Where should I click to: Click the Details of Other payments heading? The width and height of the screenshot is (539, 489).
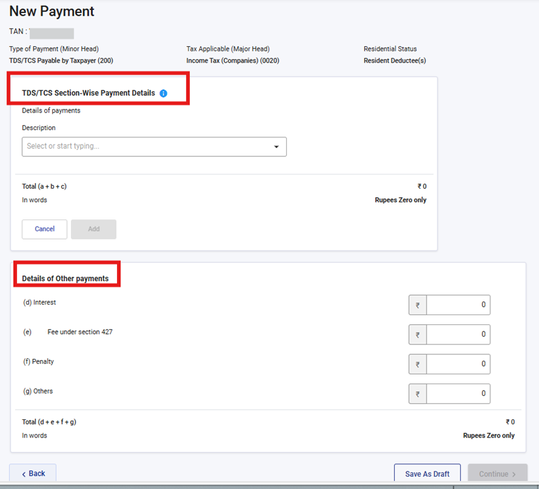65,279
